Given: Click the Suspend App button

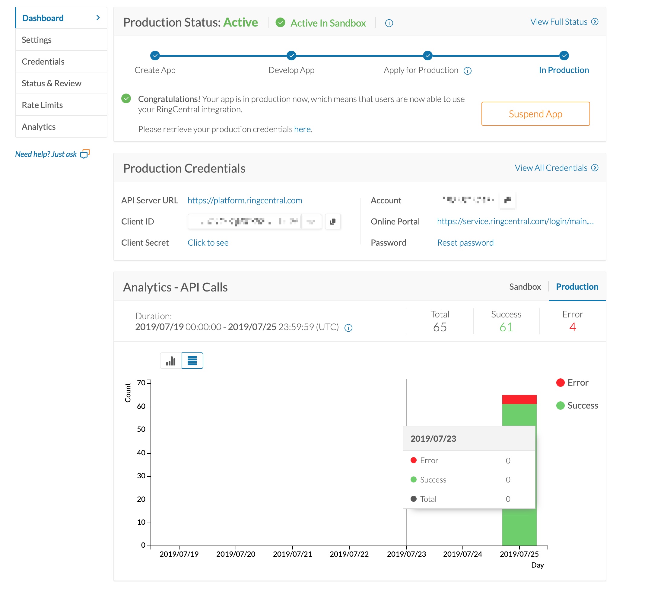Looking at the screenshot, I should (535, 114).
